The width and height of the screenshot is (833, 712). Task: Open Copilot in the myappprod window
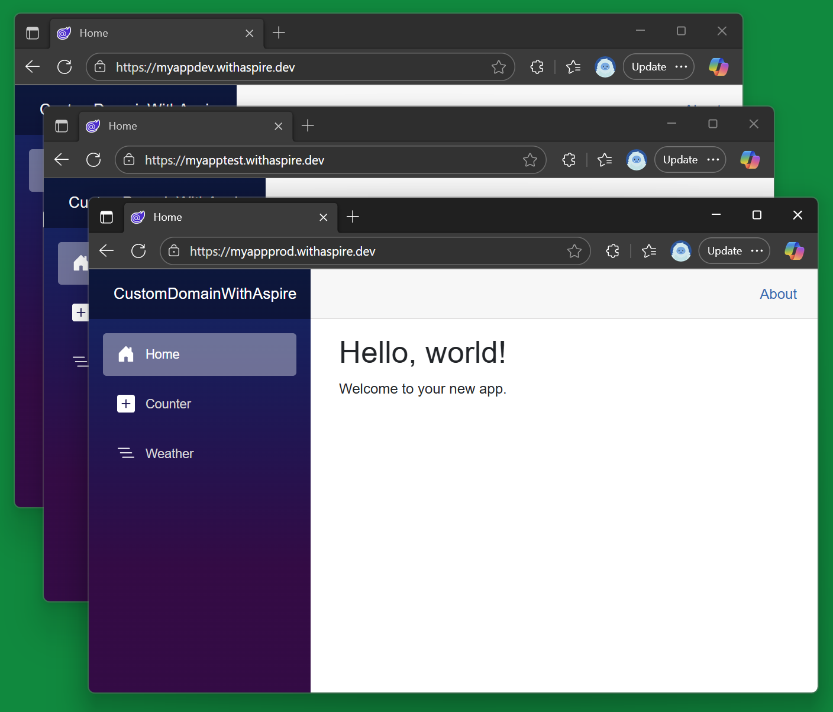[x=794, y=251]
